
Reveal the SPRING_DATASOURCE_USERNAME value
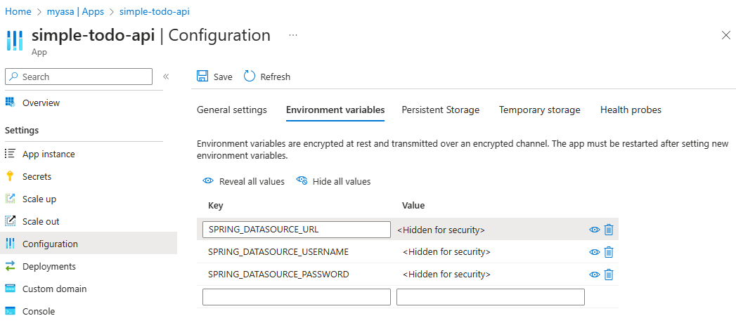pyautogui.click(x=594, y=252)
